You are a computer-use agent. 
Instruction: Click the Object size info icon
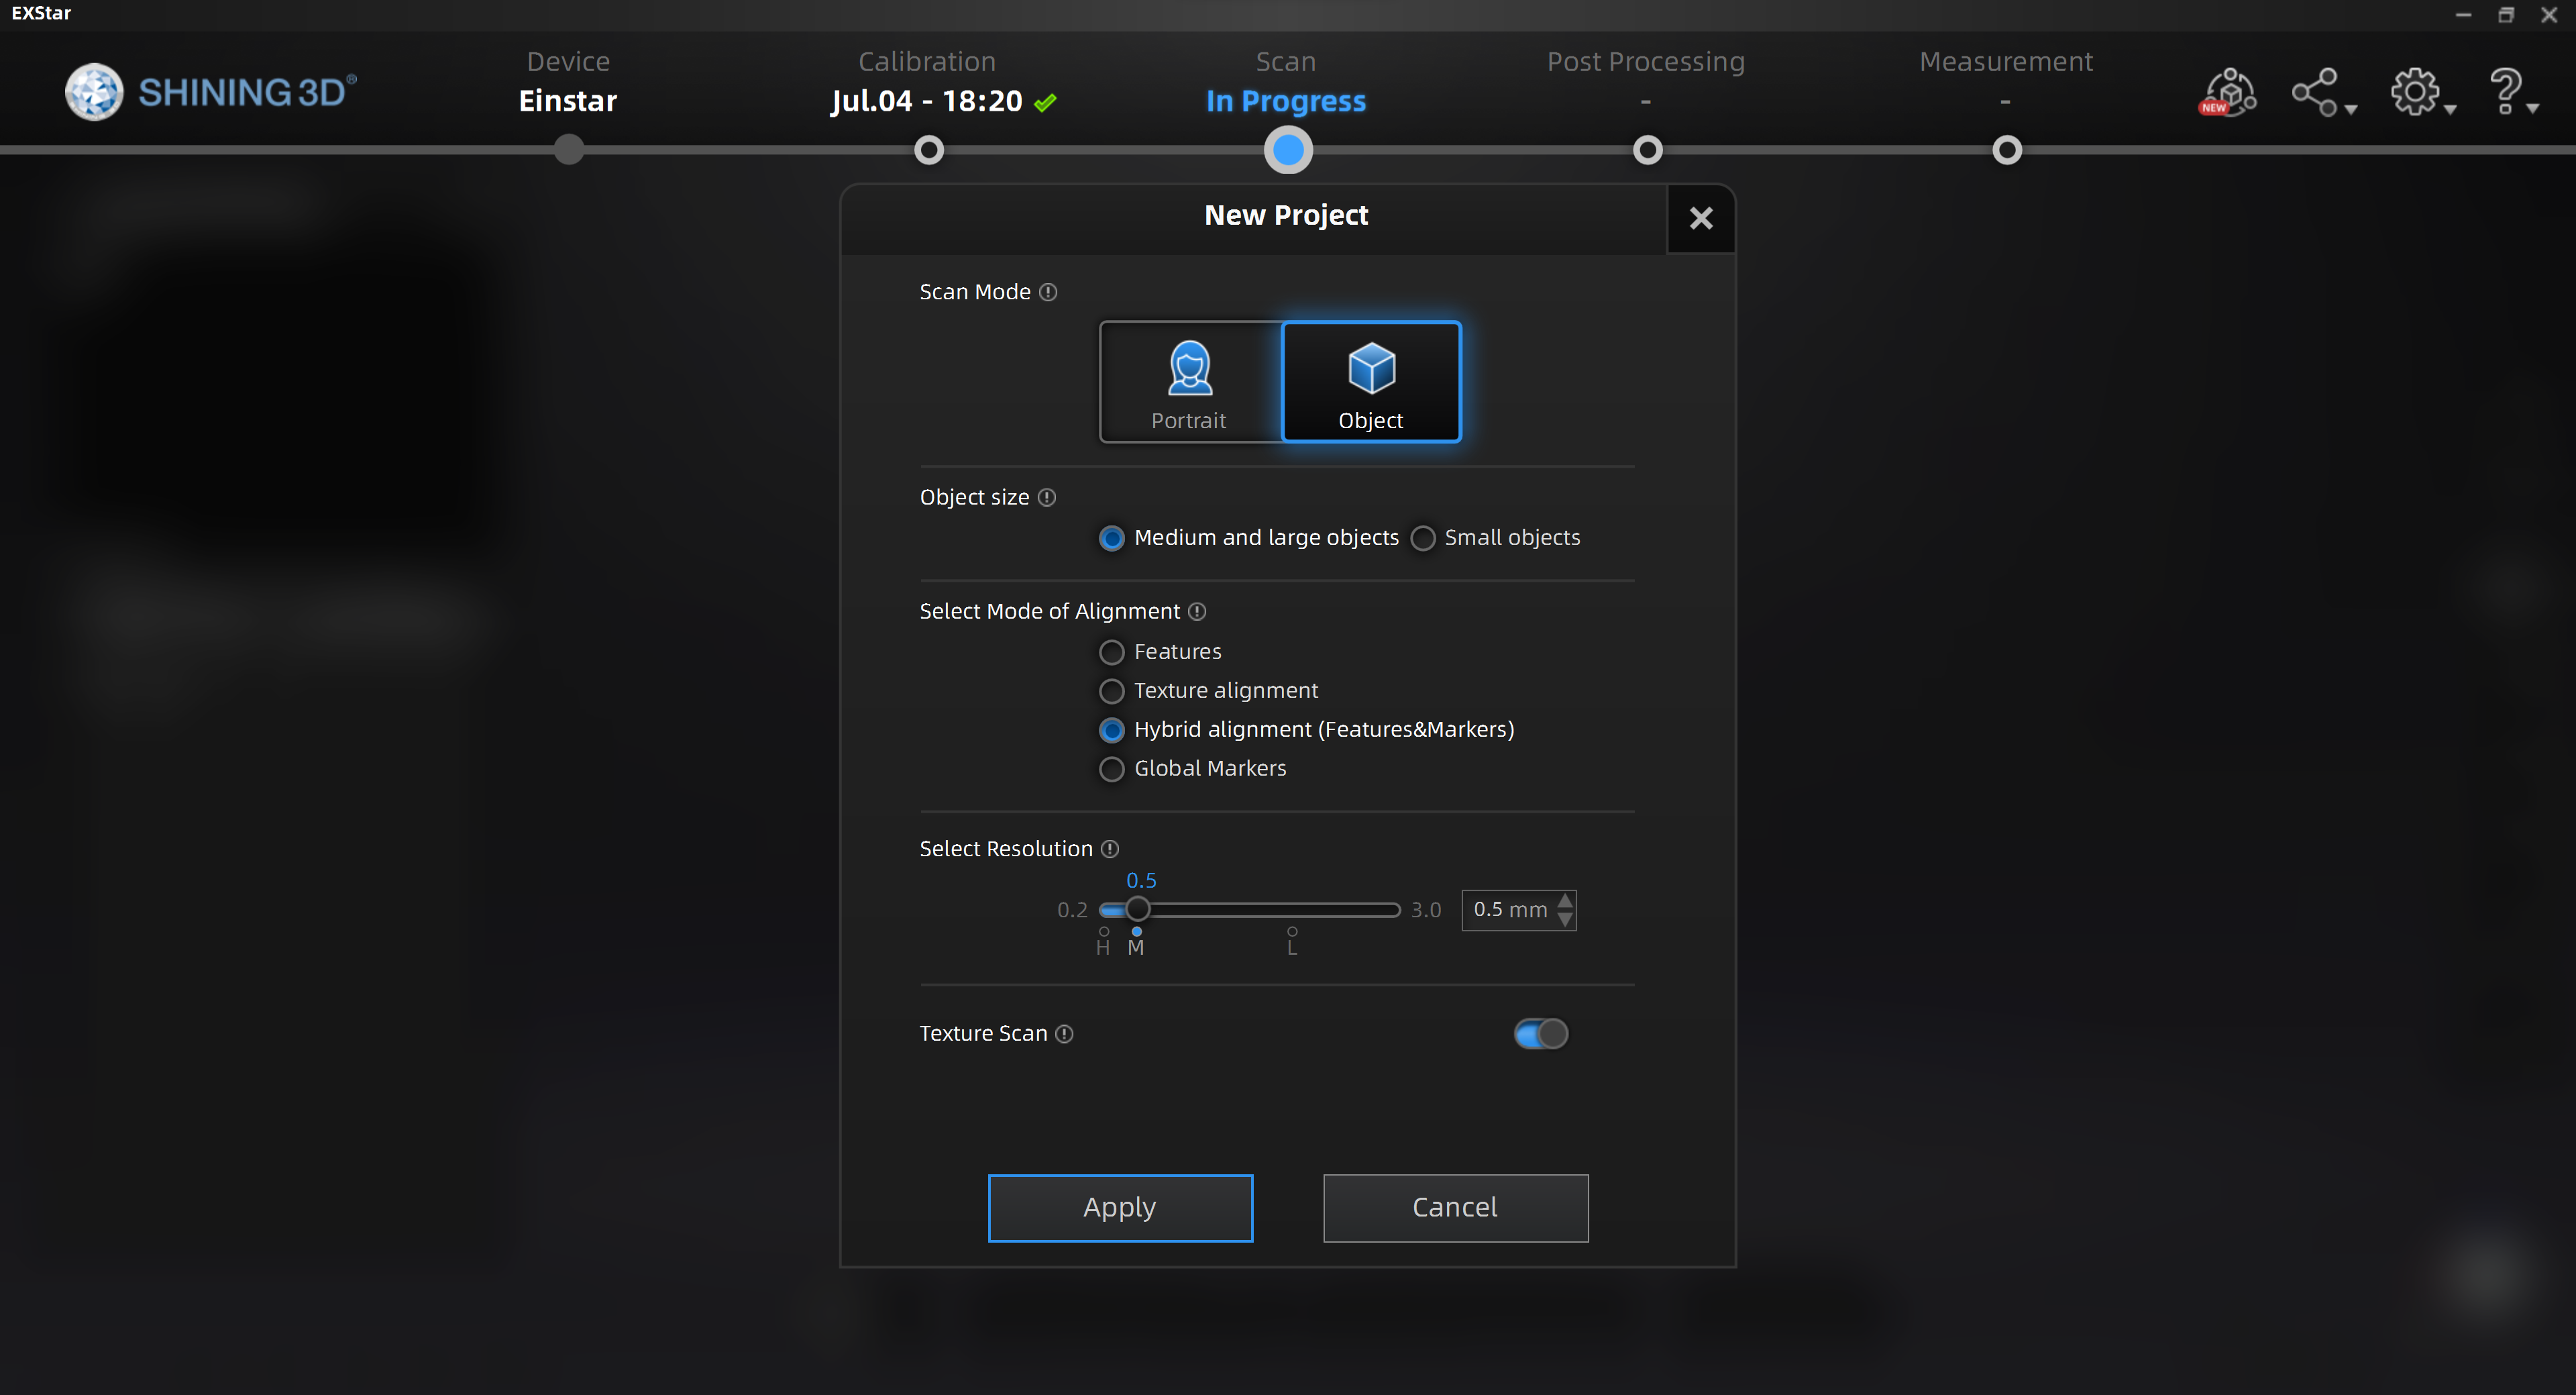point(1047,497)
